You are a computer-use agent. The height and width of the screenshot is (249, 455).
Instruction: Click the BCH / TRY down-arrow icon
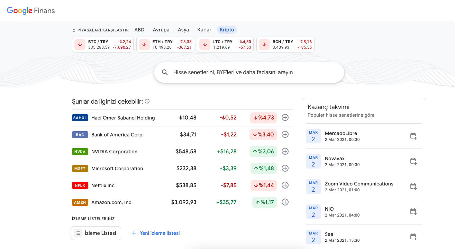[264, 45]
